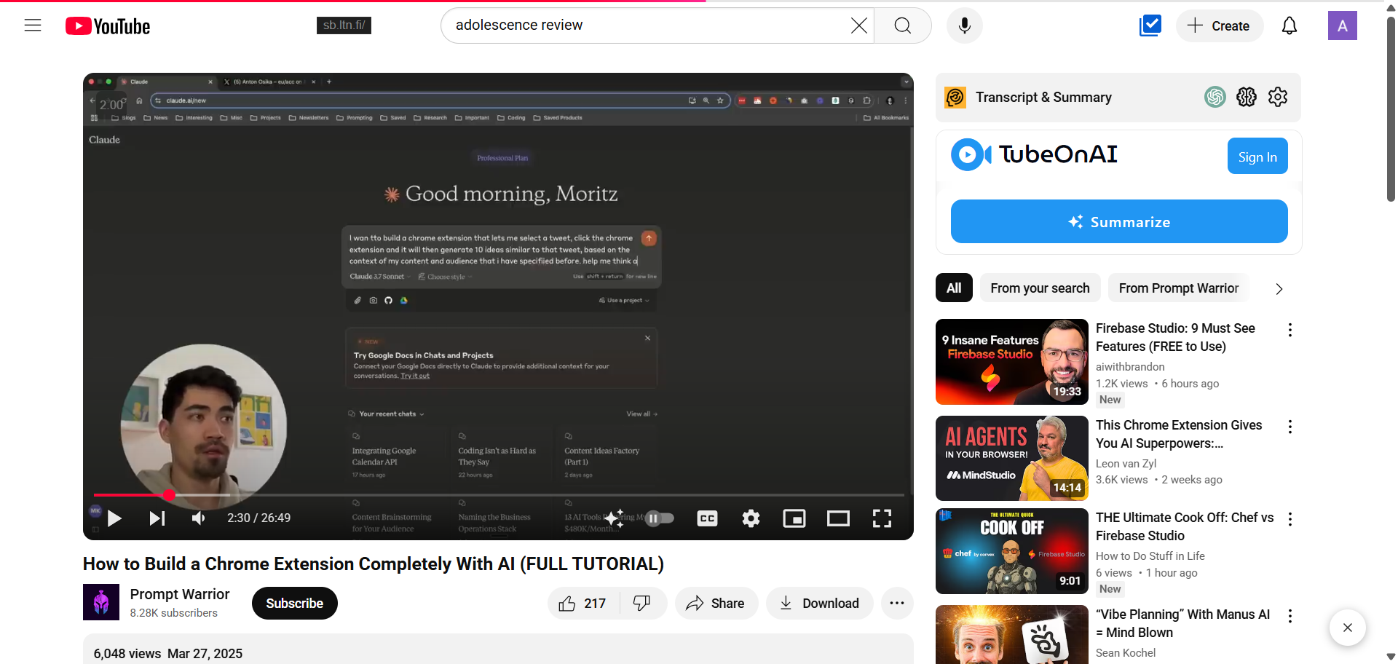1398x664 pixels.
Task: Open aiwithbrandon channel link
Action: coord(1130,367)
